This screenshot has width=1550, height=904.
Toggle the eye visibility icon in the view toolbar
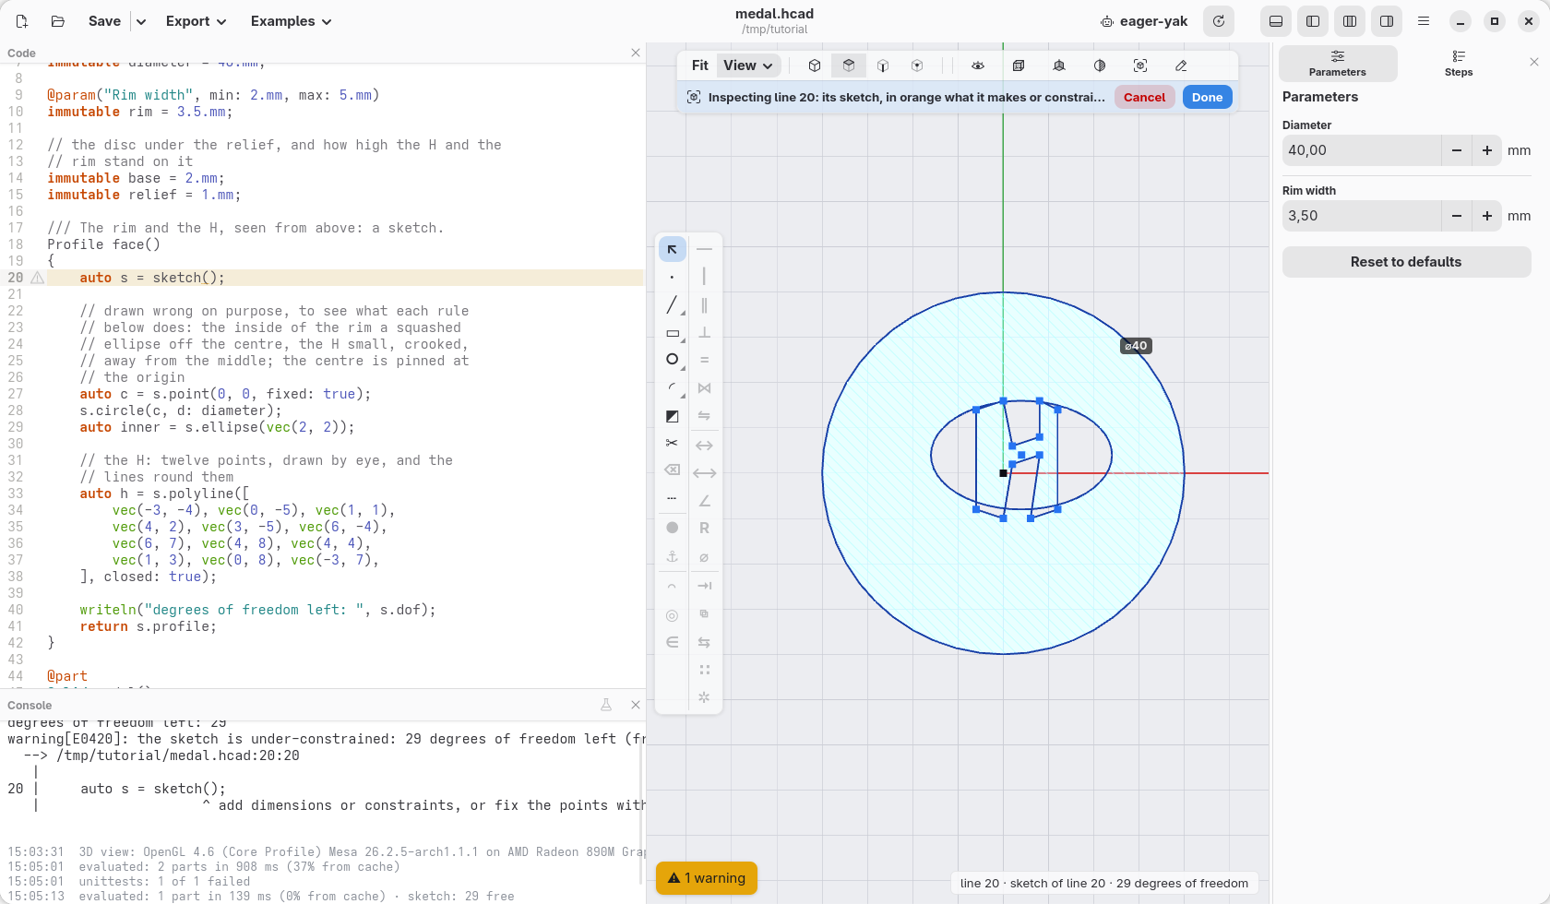(x=978, y=65)
